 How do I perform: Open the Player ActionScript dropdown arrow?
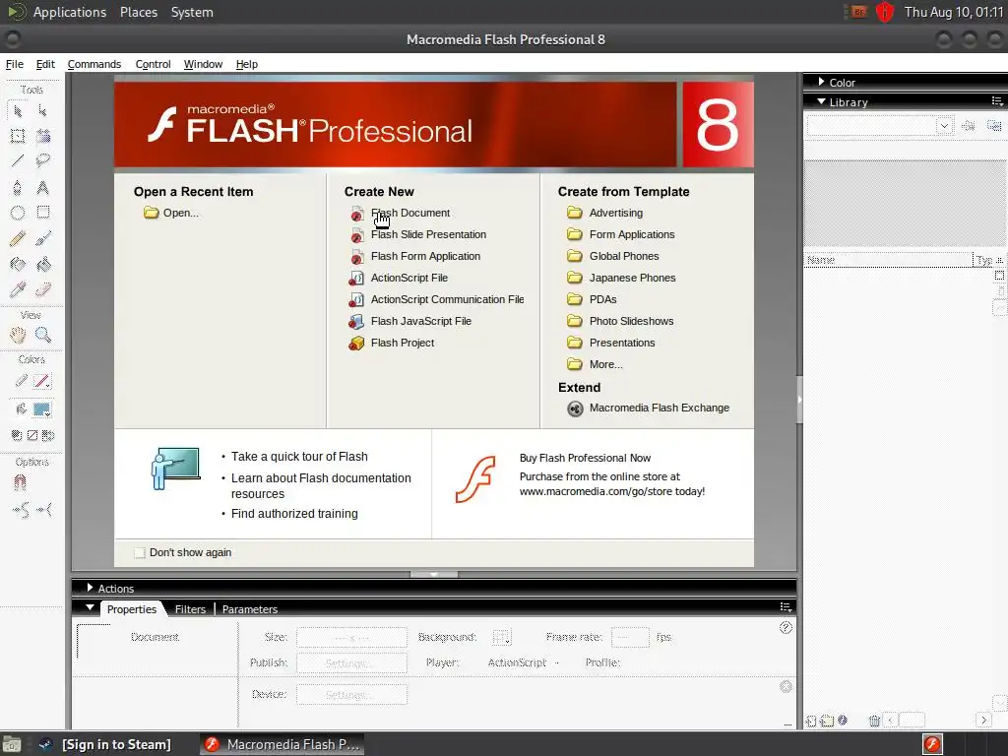click(x=557, y=662)
